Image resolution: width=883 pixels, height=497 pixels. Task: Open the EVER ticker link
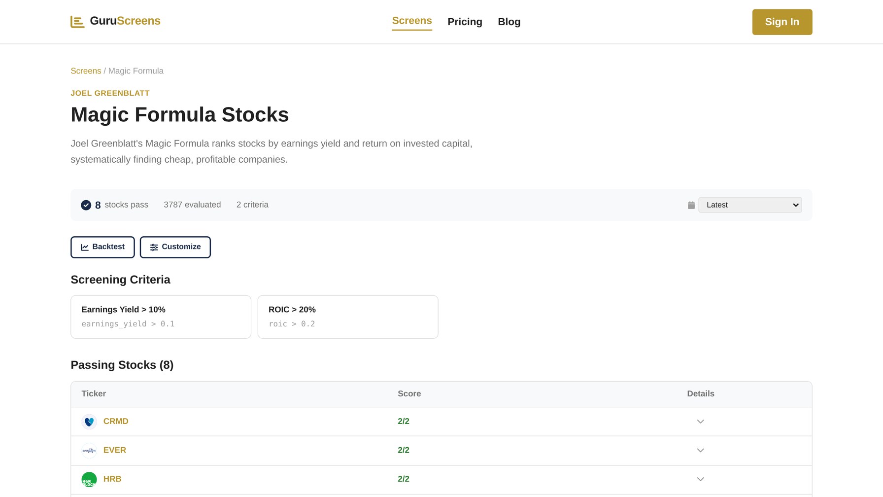tap(115, 450)
